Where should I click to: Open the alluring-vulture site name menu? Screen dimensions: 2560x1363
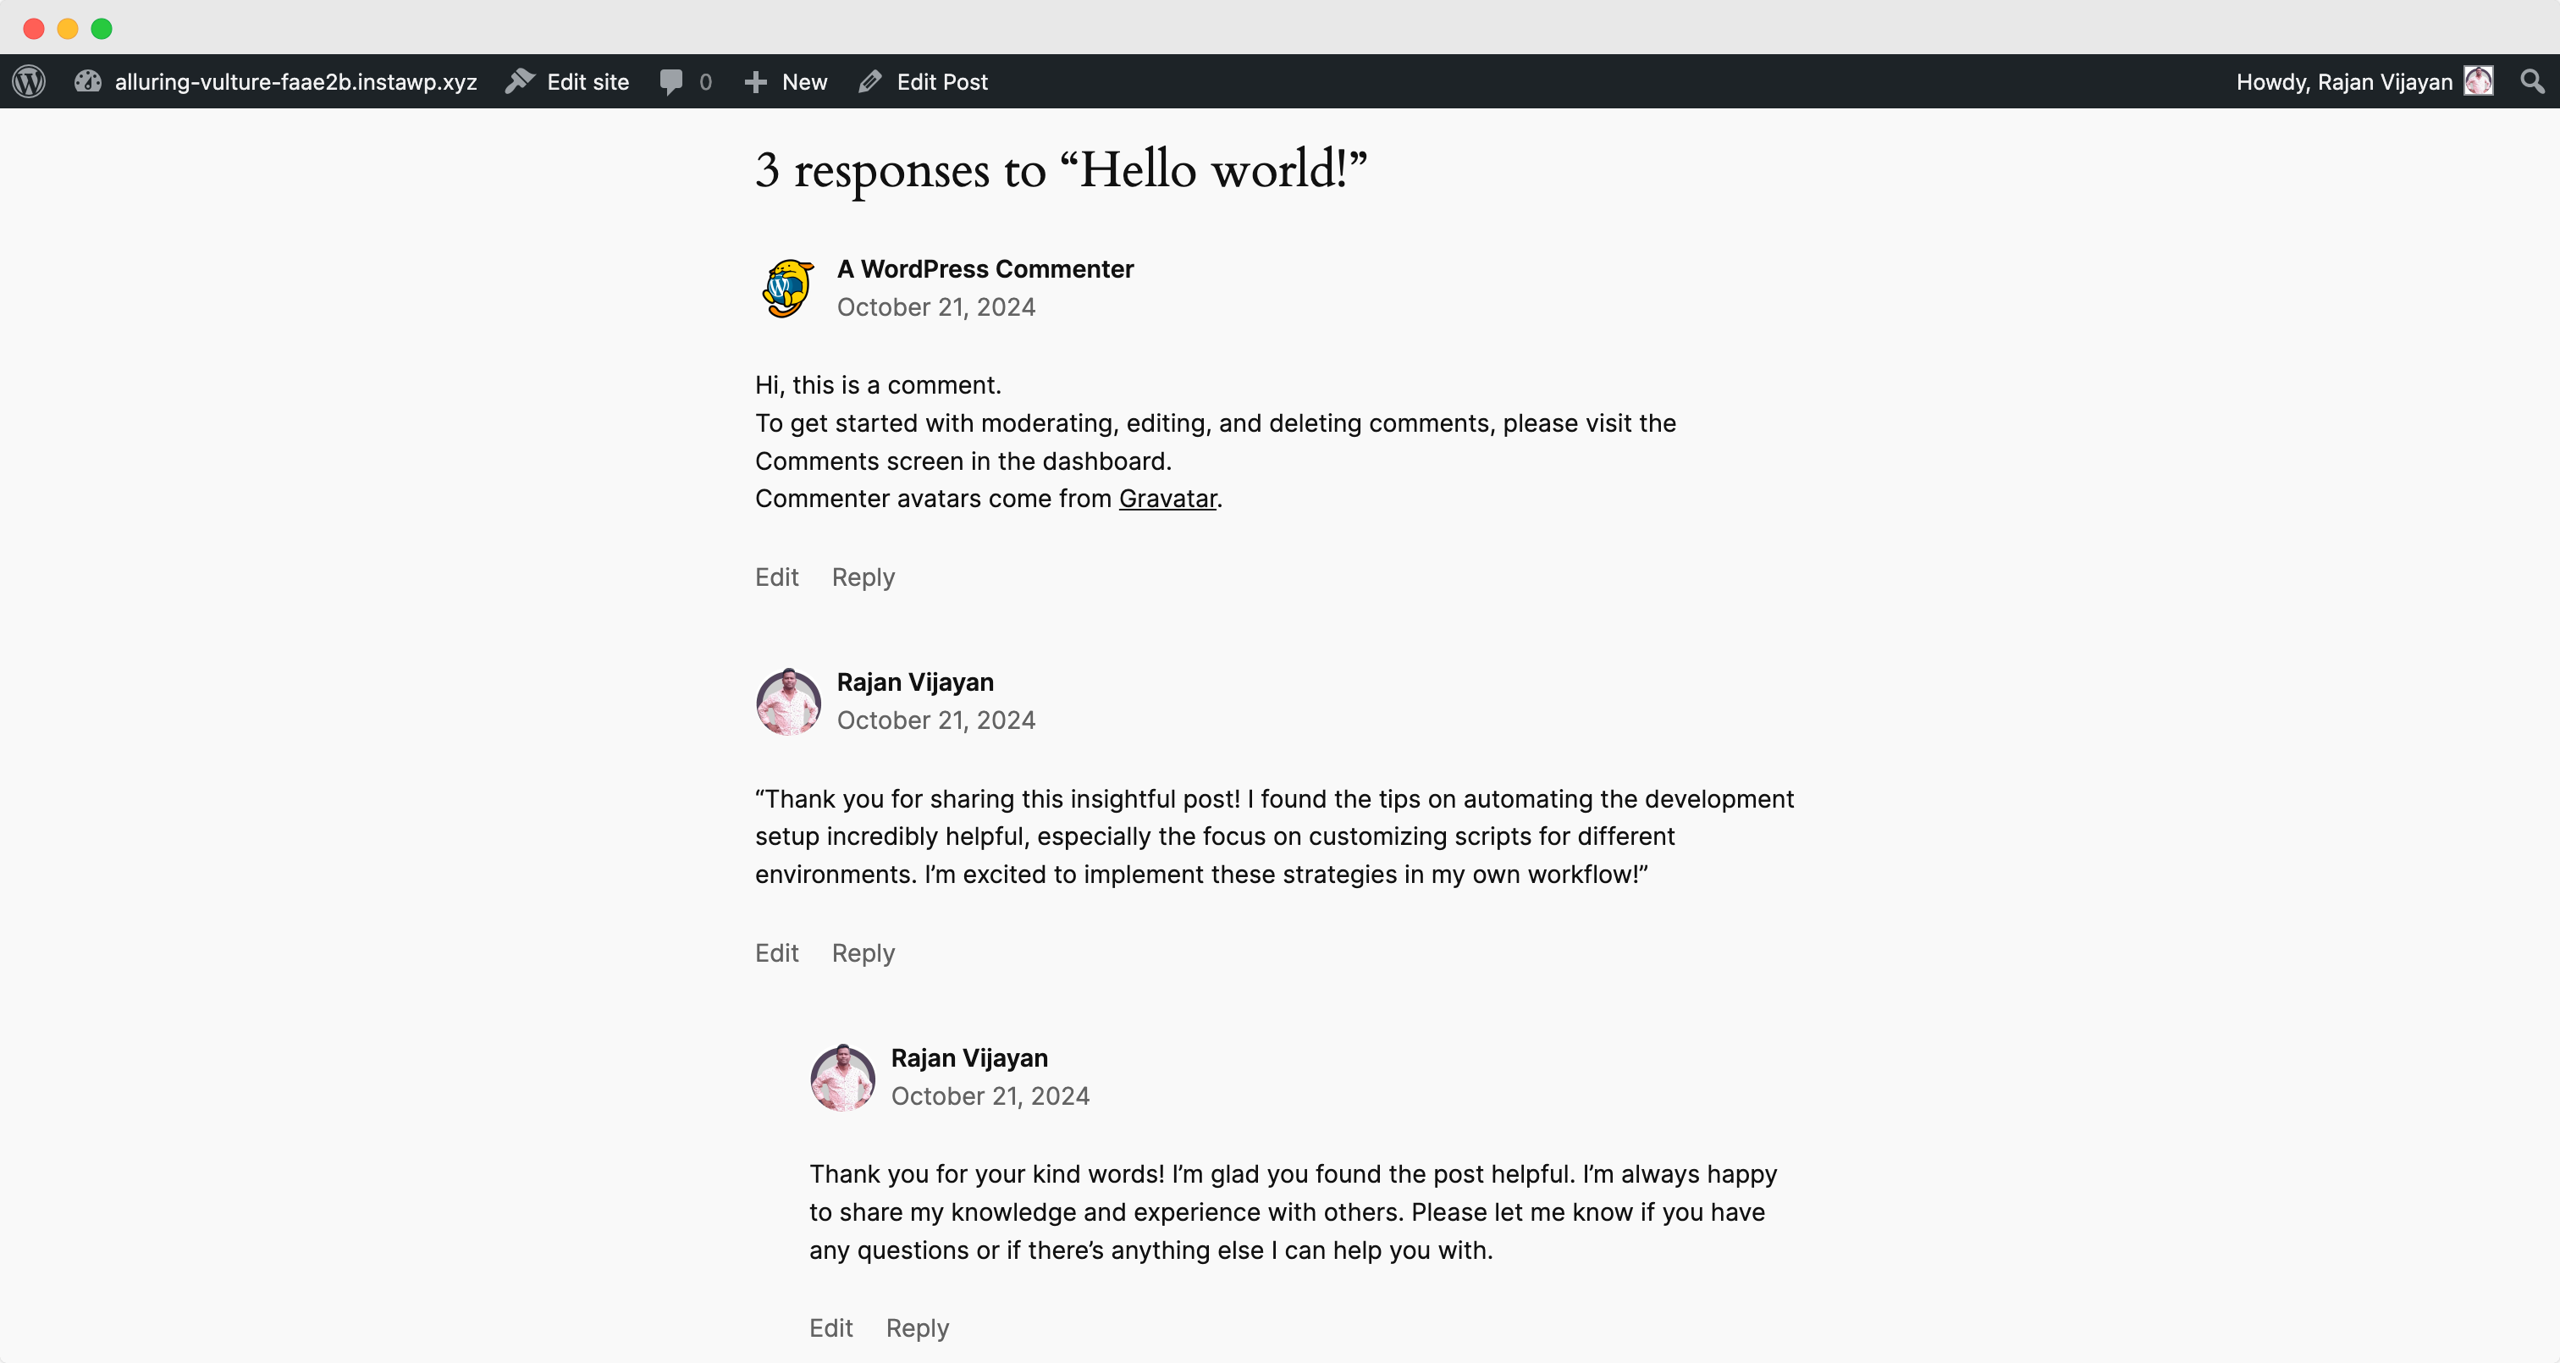(295, 81)
